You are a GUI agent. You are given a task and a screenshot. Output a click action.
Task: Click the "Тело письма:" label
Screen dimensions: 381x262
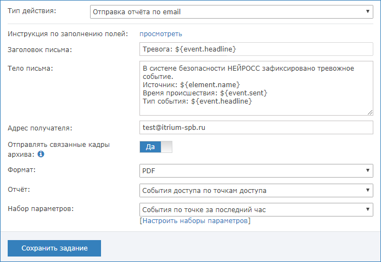pos(33,68)
